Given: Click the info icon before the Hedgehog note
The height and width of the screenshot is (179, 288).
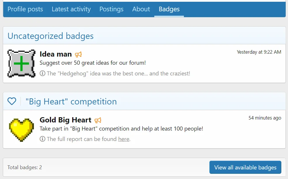Looking at the screenshot, I should pos(42,73).
